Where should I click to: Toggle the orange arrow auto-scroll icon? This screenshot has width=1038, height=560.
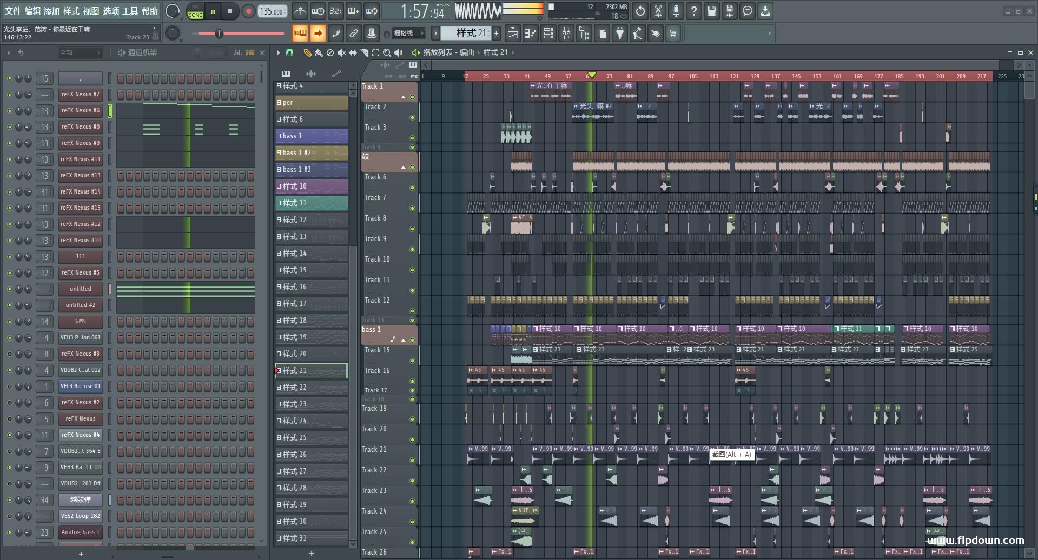click(x=318, y=34)
